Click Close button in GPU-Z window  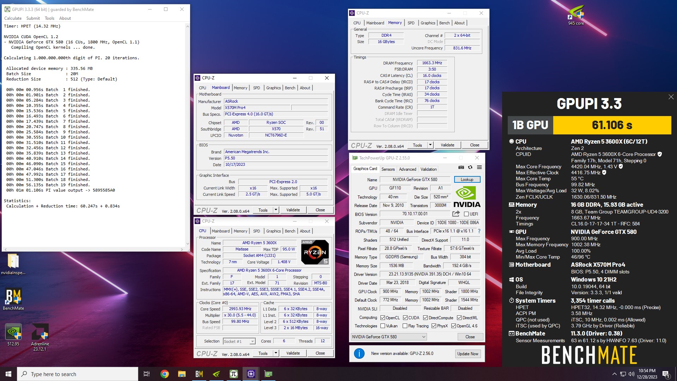pos(470,337)
